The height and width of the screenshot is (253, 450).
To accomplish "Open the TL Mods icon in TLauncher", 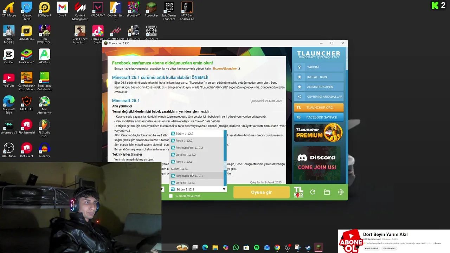I will (298, 192).
